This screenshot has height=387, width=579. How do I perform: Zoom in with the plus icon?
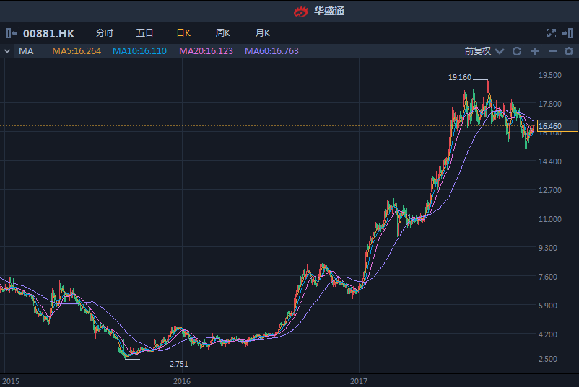535,51
